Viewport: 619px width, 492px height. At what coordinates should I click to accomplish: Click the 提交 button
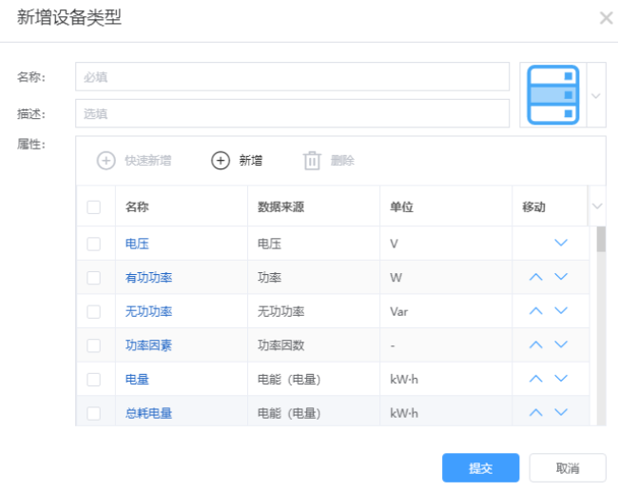(480, 467)
